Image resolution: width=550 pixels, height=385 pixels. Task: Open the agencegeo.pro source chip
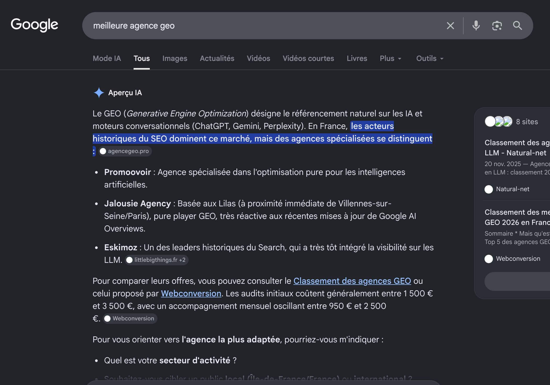(125, 151)
